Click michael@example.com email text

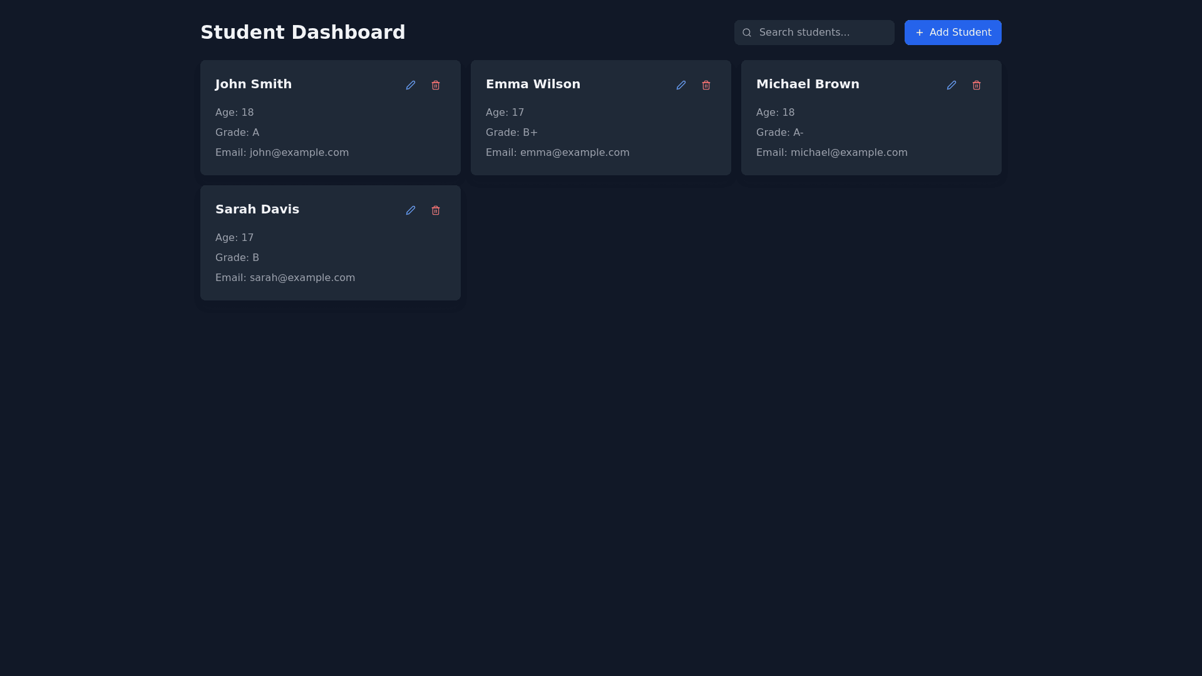click(x=848, y=153)
